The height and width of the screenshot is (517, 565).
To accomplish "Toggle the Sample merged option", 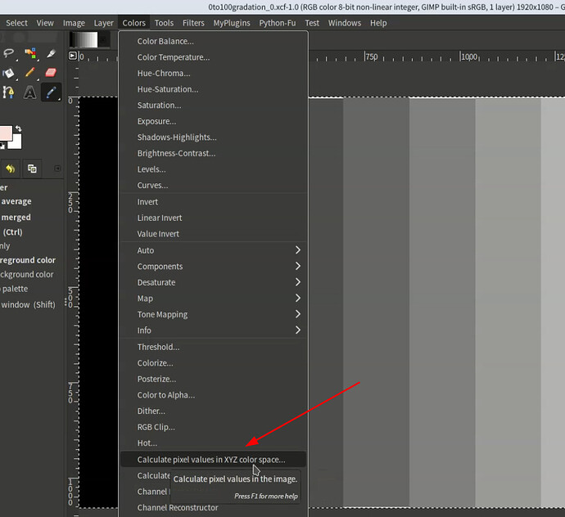I will (x=16, y=217).
